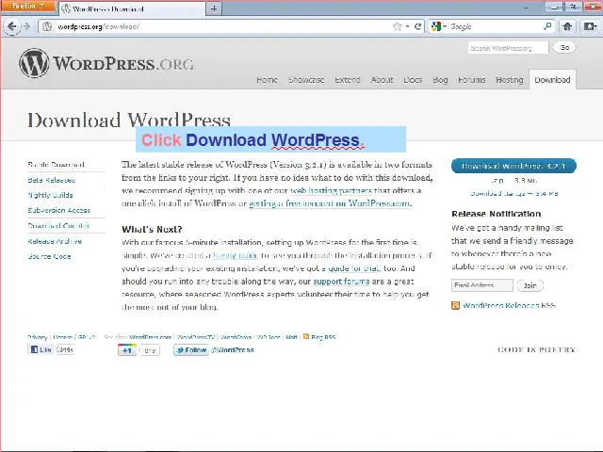Follow the free account on WordPress.com link
603x452 pixels.
pyautogui.click(x=330, y=203)
